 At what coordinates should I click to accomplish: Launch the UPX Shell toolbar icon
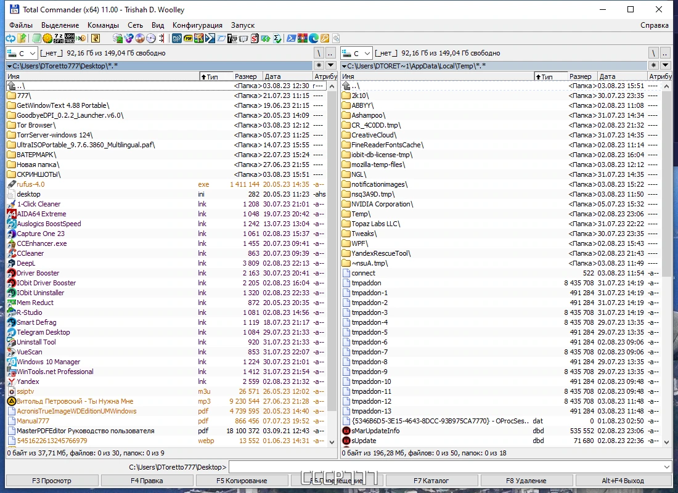click(x=70, y=38)
